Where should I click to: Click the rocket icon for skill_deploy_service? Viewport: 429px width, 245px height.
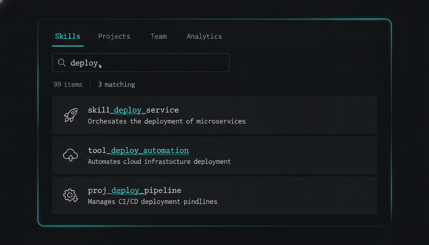(71, 115)
